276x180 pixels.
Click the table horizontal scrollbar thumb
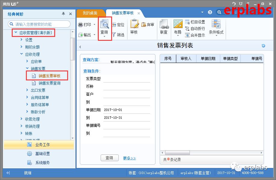(x=177, y=153)
